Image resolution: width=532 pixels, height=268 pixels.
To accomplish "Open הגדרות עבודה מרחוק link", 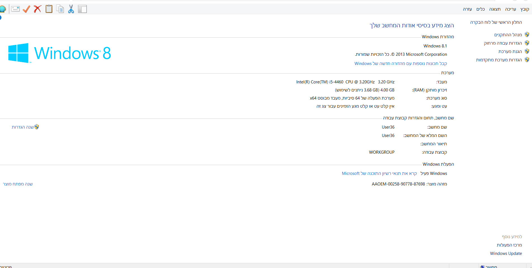I will pyautogui.click(x=503, y=43).
